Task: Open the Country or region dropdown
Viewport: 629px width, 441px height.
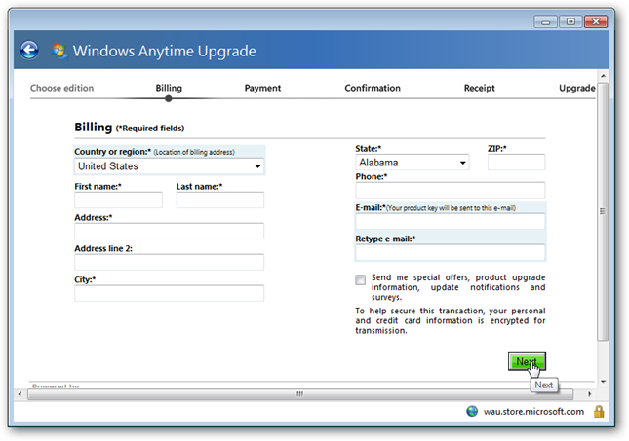Action: pyautogui.click(x=169, y=166)
